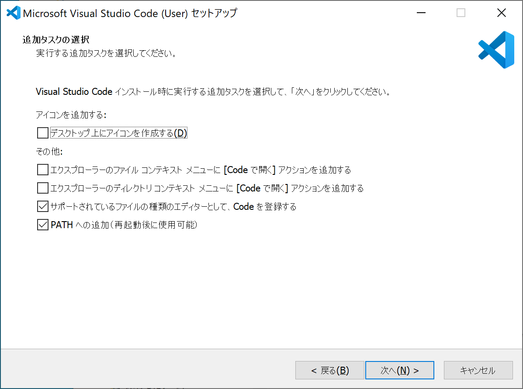Enable the file context menu [Code で開く] option
This screenshot has width=523, height=389.
click(x=43, y=170)
